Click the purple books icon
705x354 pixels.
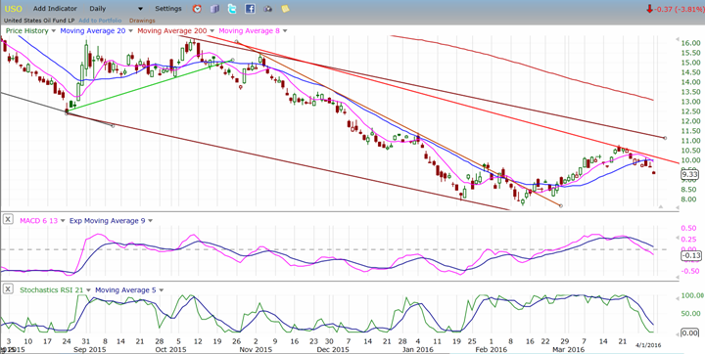point(214,9)
